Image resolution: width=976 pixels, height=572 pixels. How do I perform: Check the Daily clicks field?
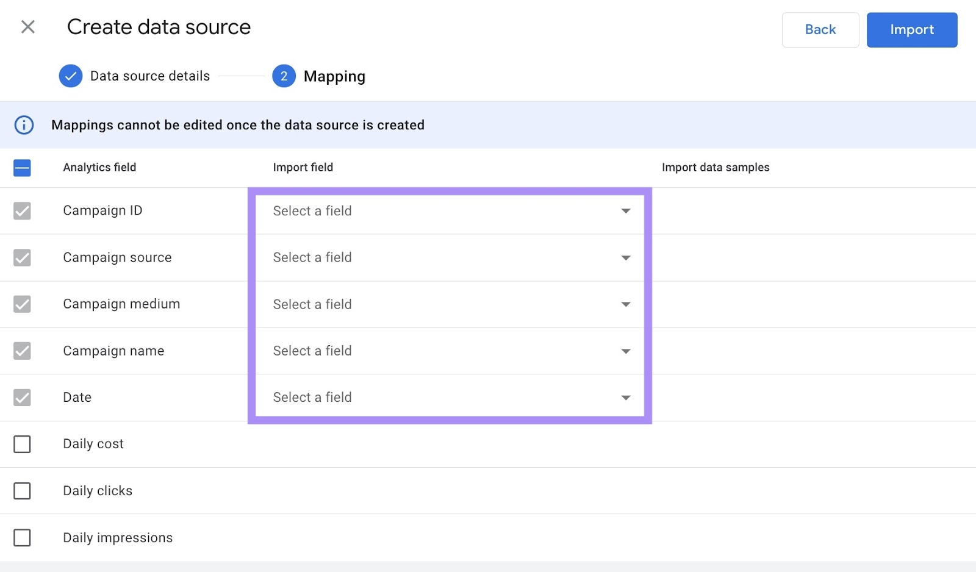pos(23,491)
